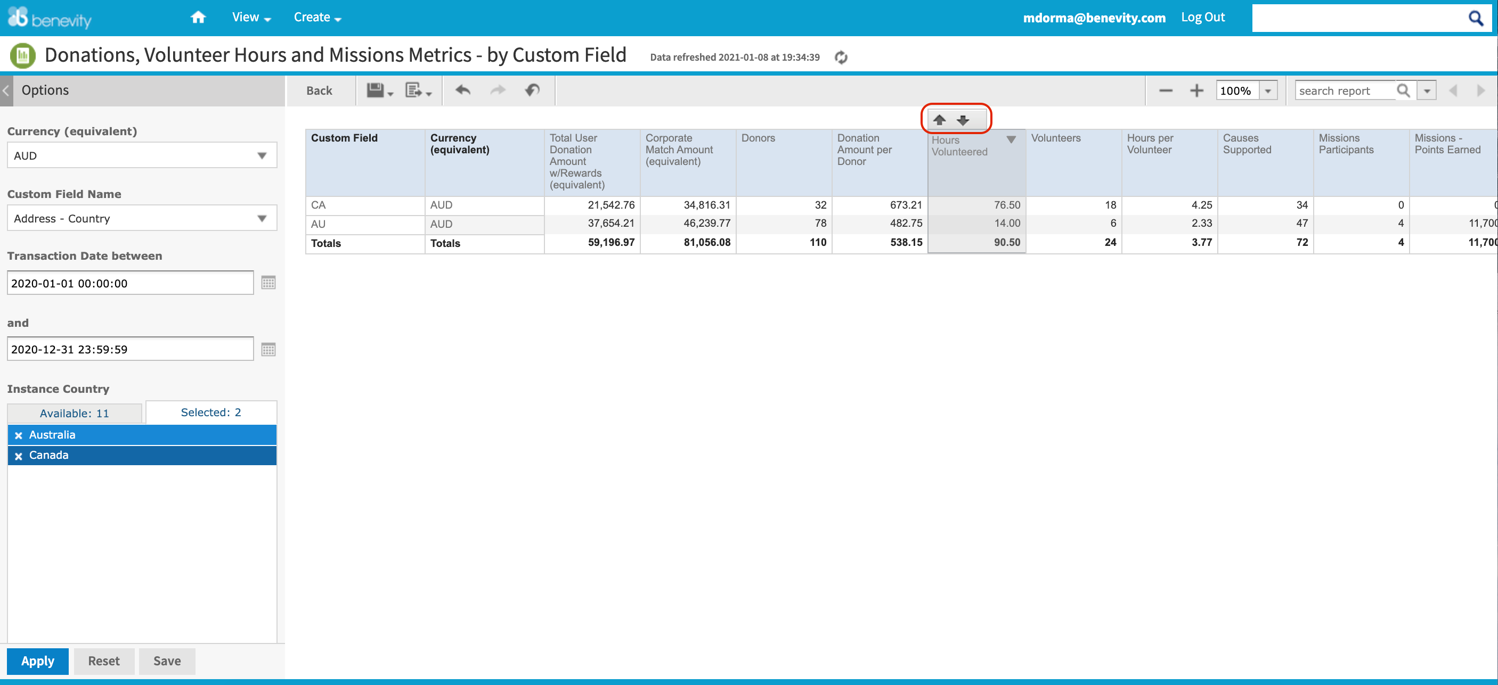Click the top site search field

1359,18
